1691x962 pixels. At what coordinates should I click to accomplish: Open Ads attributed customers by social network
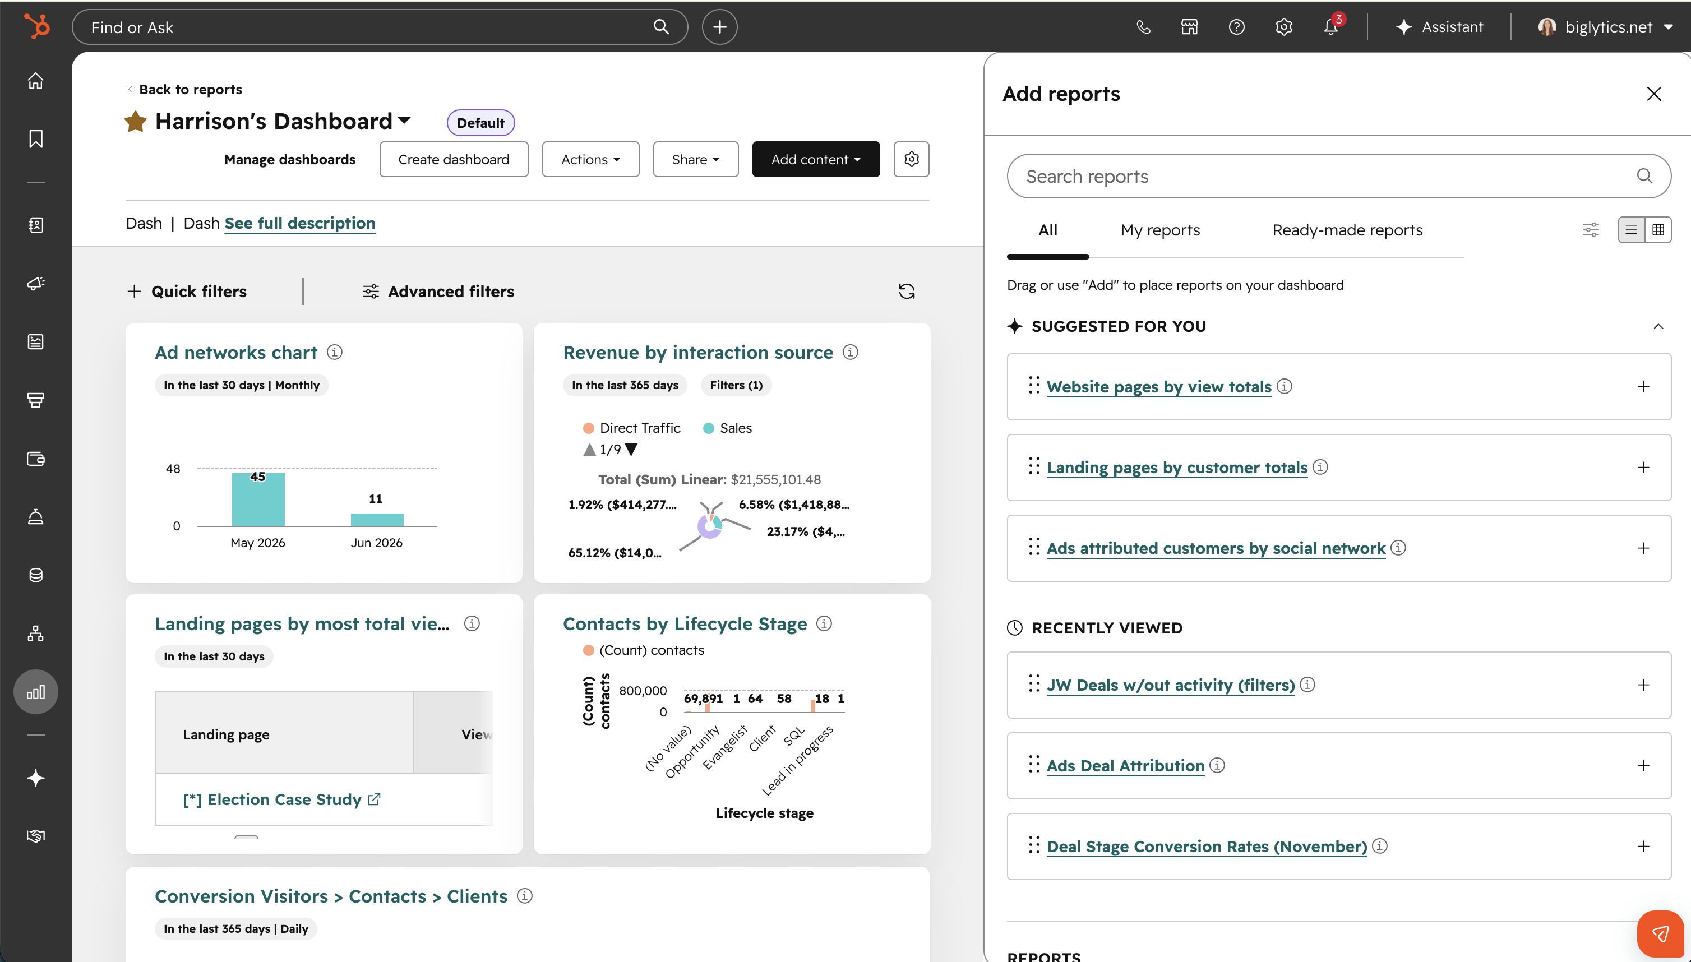click(1217, 548)
